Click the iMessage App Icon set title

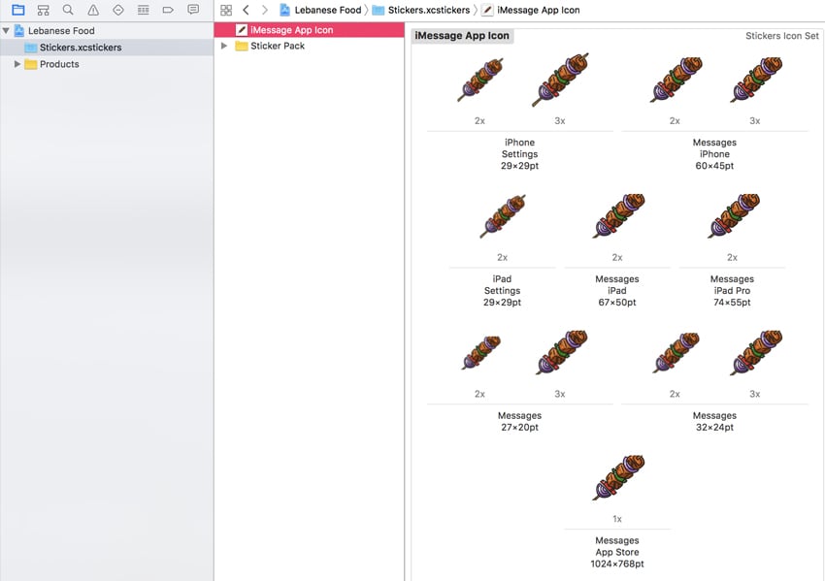(x=462, y=36)
